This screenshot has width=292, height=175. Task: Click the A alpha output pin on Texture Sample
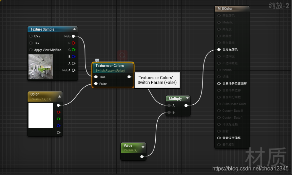74,64
